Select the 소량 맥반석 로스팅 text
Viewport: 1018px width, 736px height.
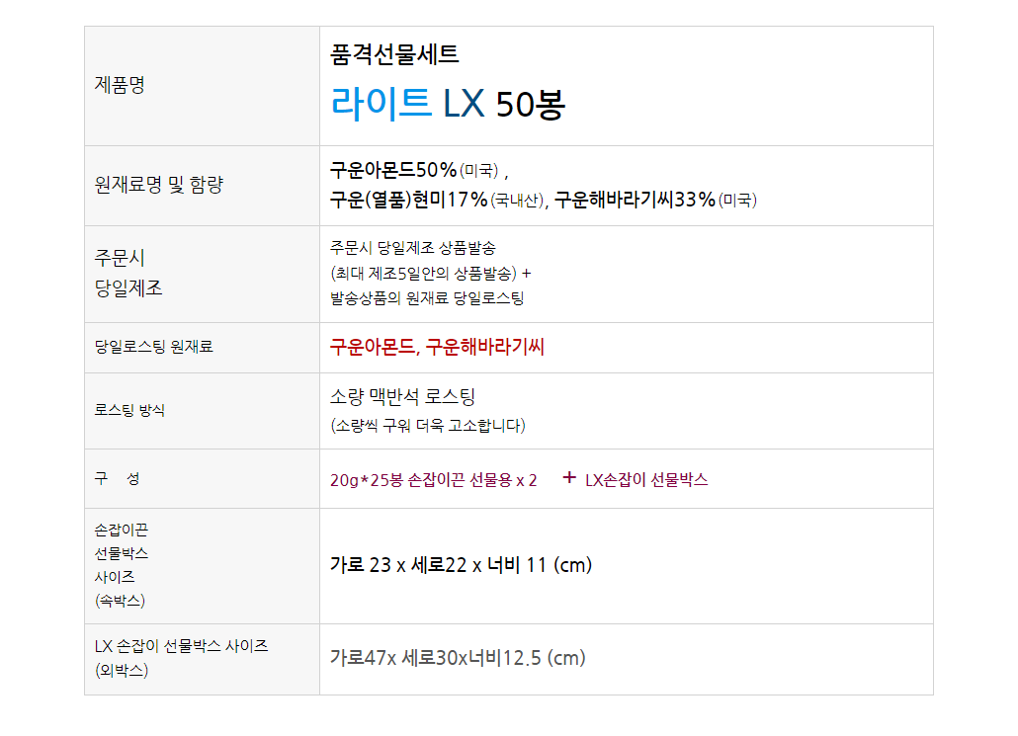point(402,397)
